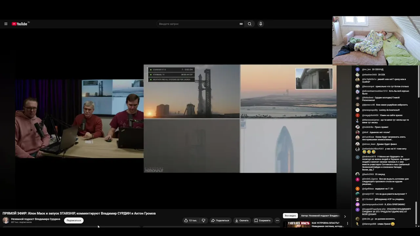Viewport: 420px width, 236px height.
Task: Start voice search with microphone icon
Action: 261,24
